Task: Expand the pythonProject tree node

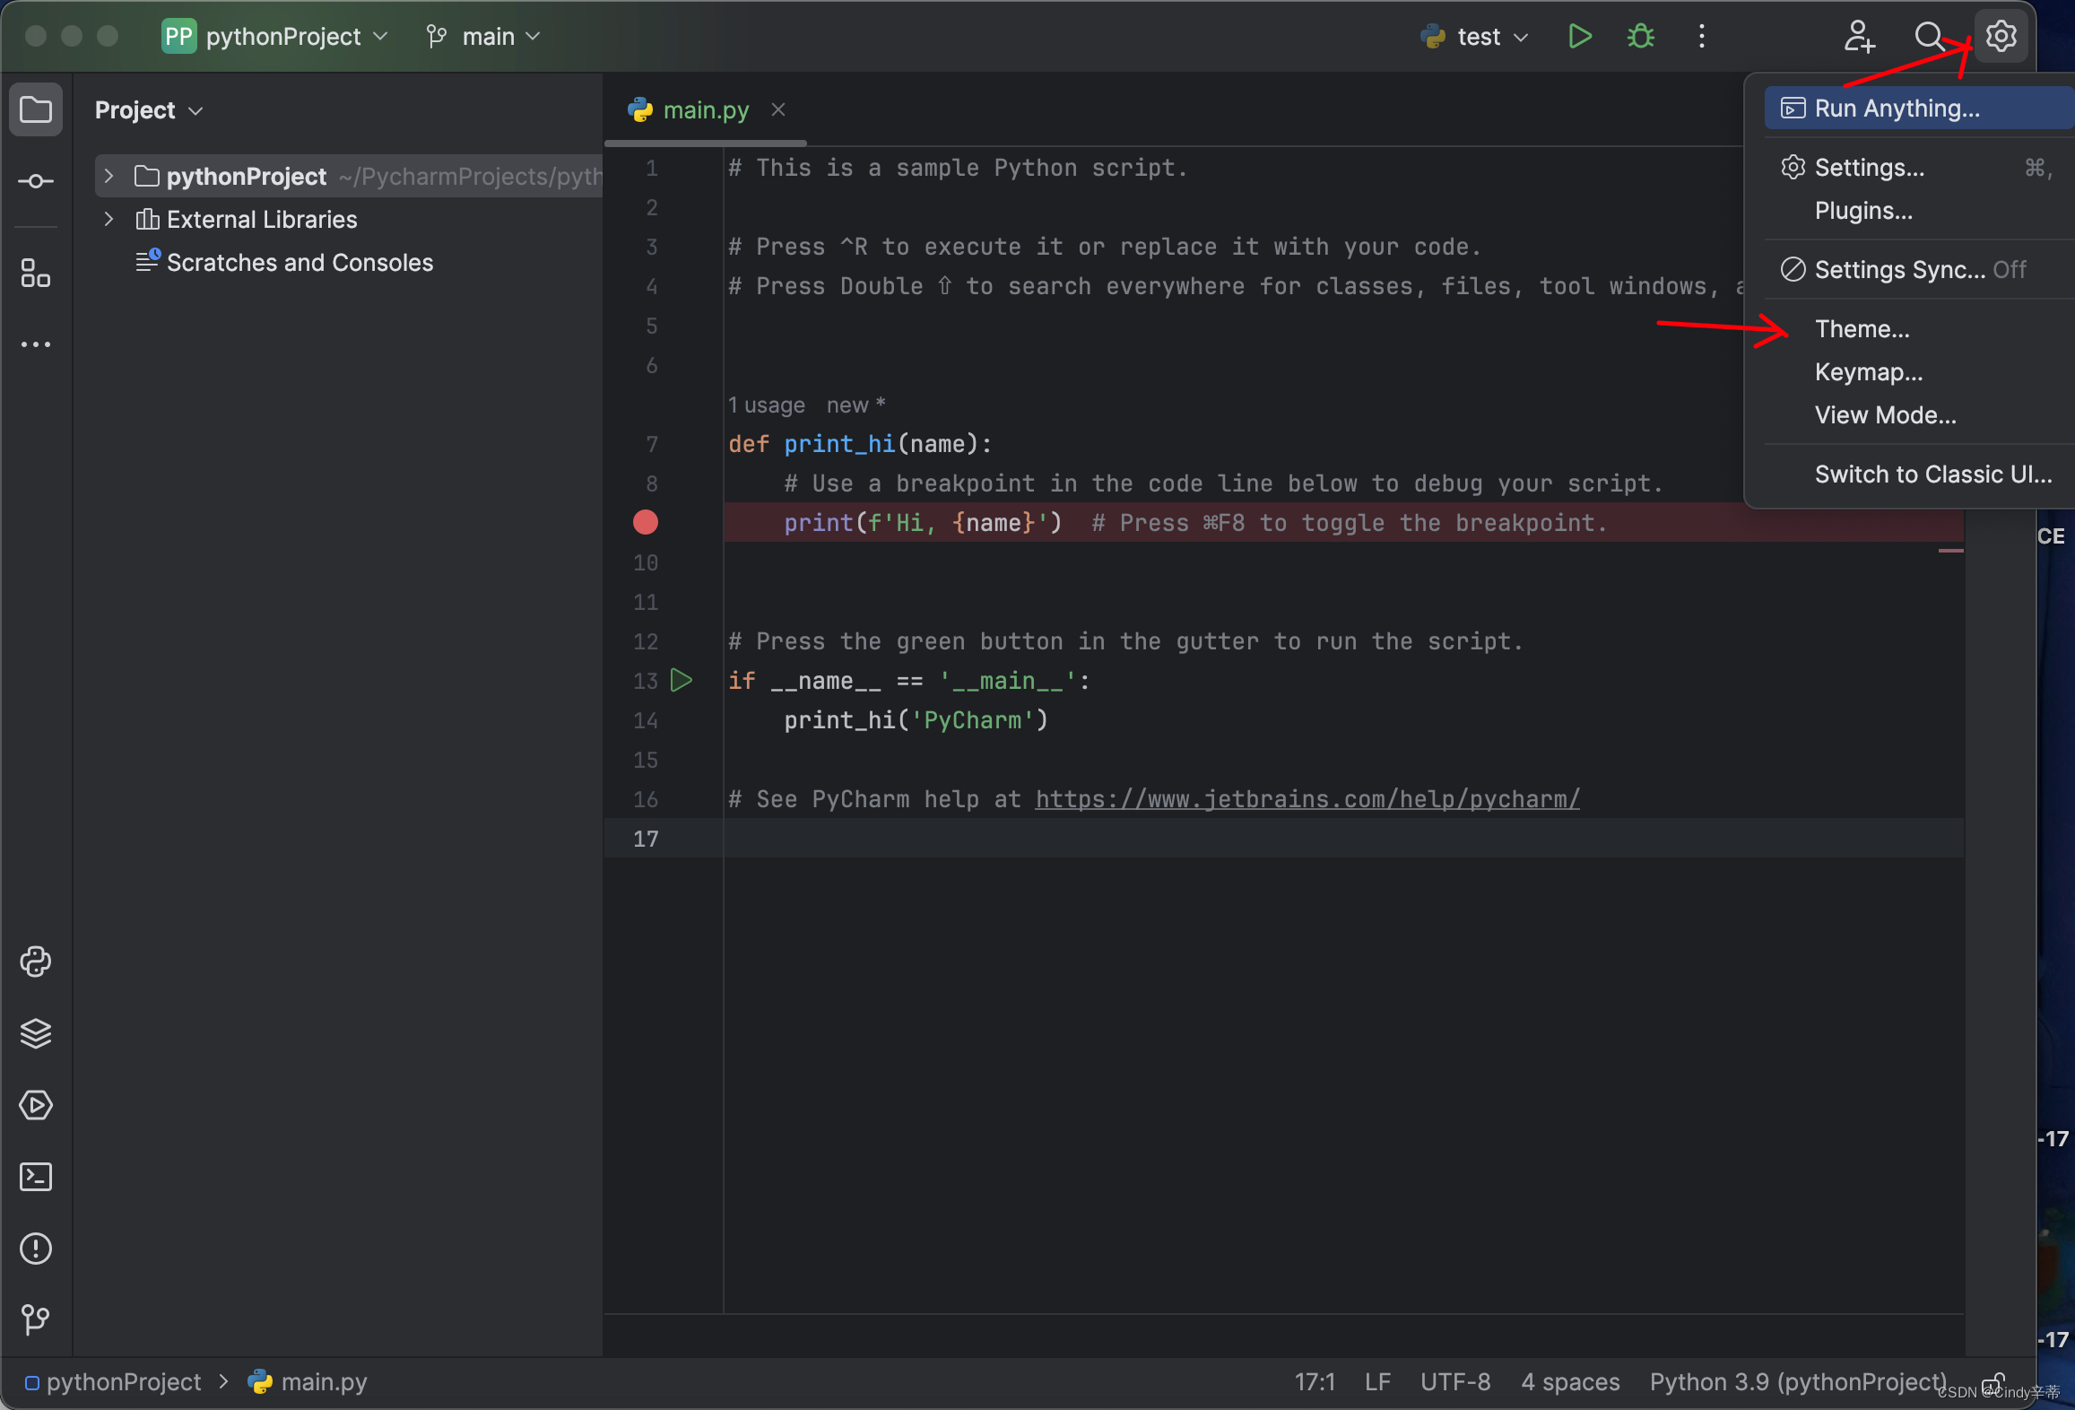Action: pos(109,177)
